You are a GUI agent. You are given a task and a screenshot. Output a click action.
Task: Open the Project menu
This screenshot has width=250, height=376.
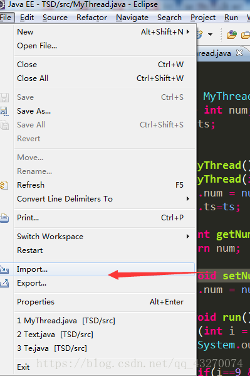(203, 18)
